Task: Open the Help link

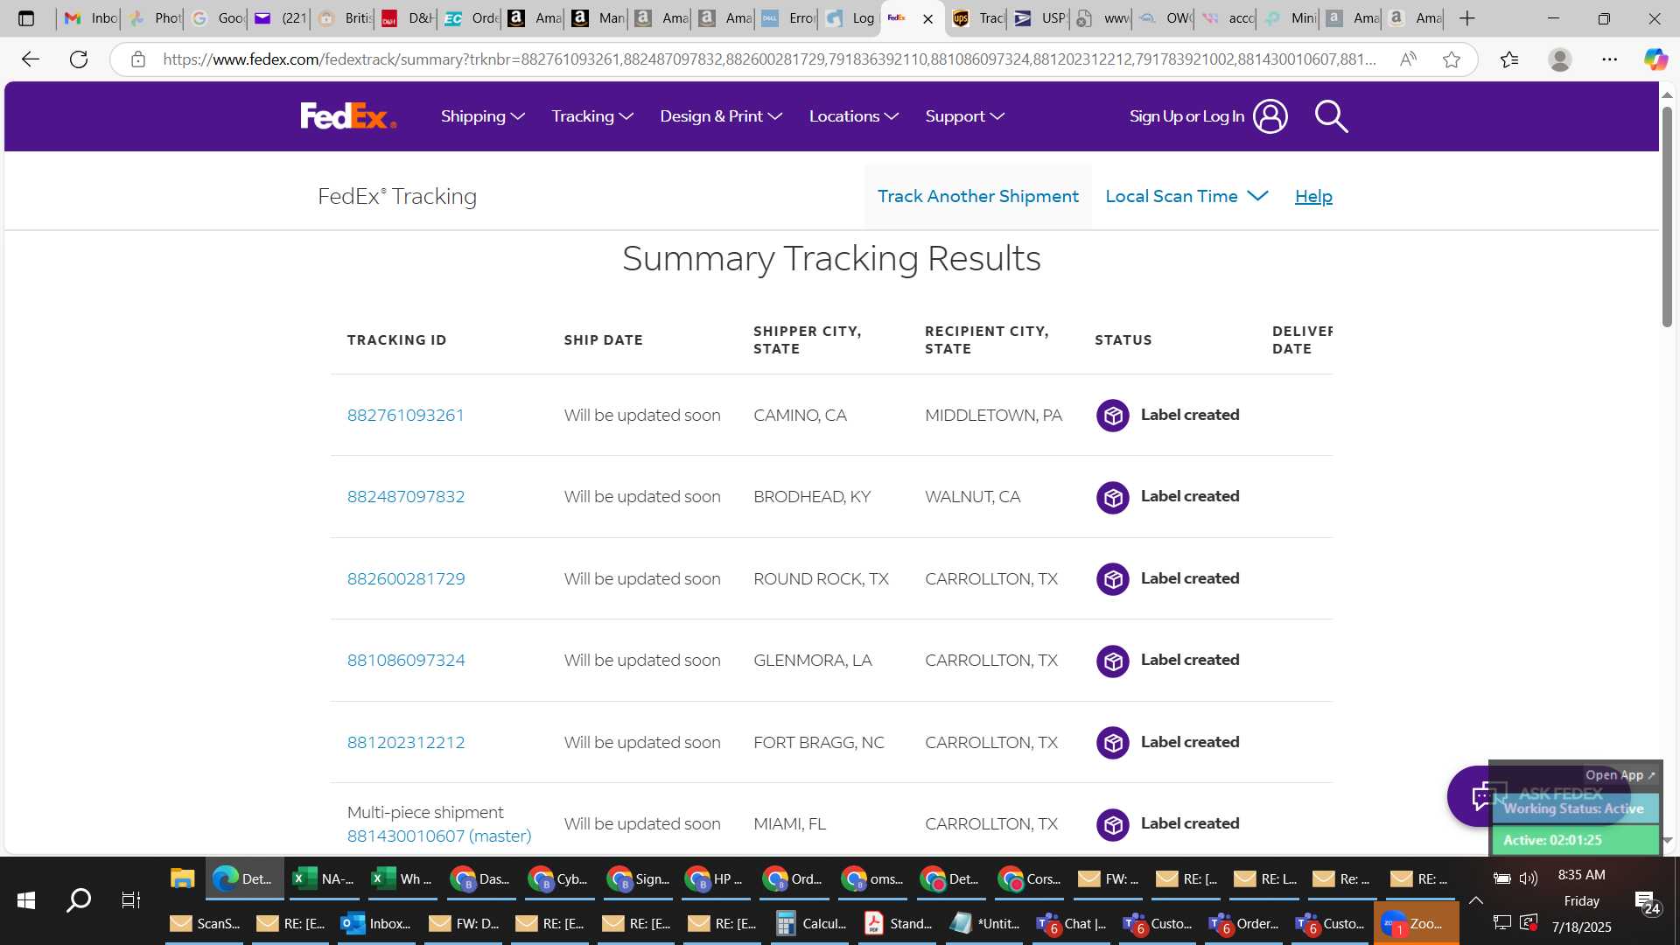Action: pyautogui.click(x=1313, y=197)
